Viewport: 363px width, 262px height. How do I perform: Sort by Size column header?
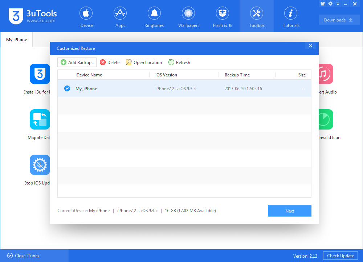[302, 75]
